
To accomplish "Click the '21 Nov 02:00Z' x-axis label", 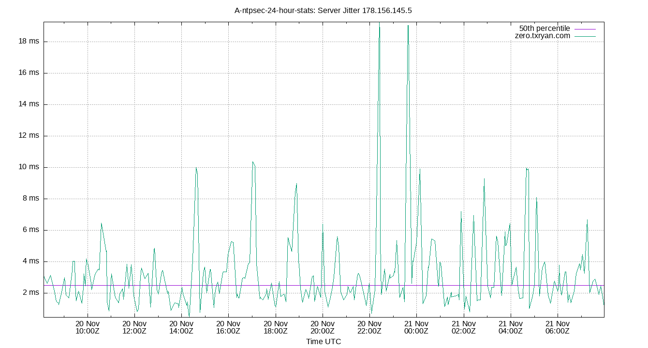I will 464,327.
